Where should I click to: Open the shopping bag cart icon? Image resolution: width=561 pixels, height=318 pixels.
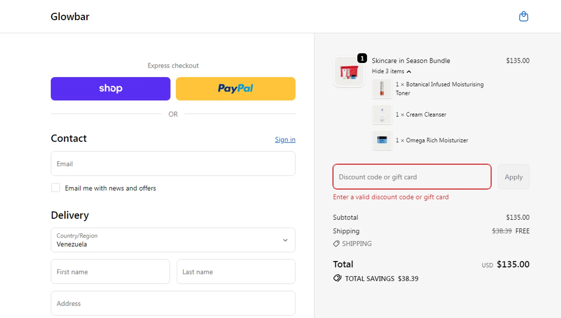coord(524,16)
